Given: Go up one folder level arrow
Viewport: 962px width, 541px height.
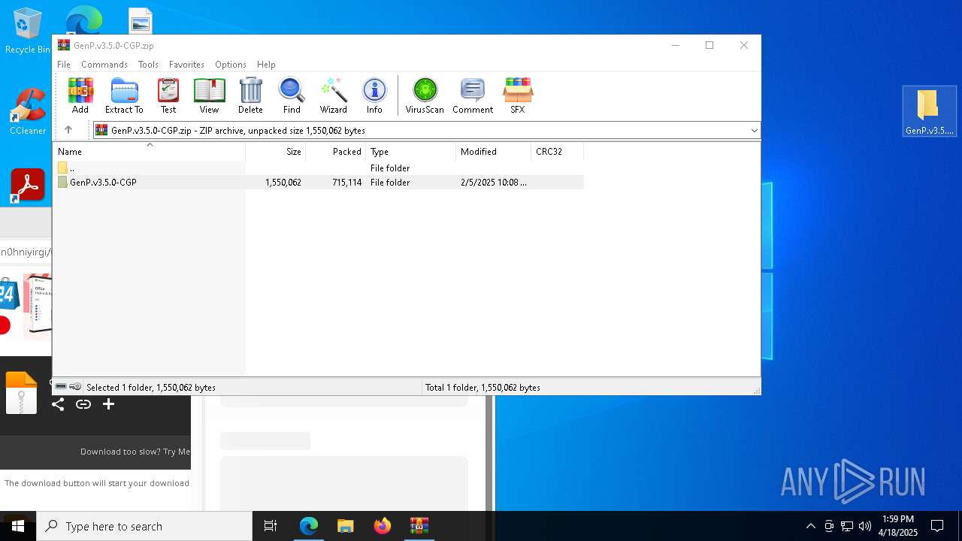Looking at the screenshot, I should (x=68, y=130).
